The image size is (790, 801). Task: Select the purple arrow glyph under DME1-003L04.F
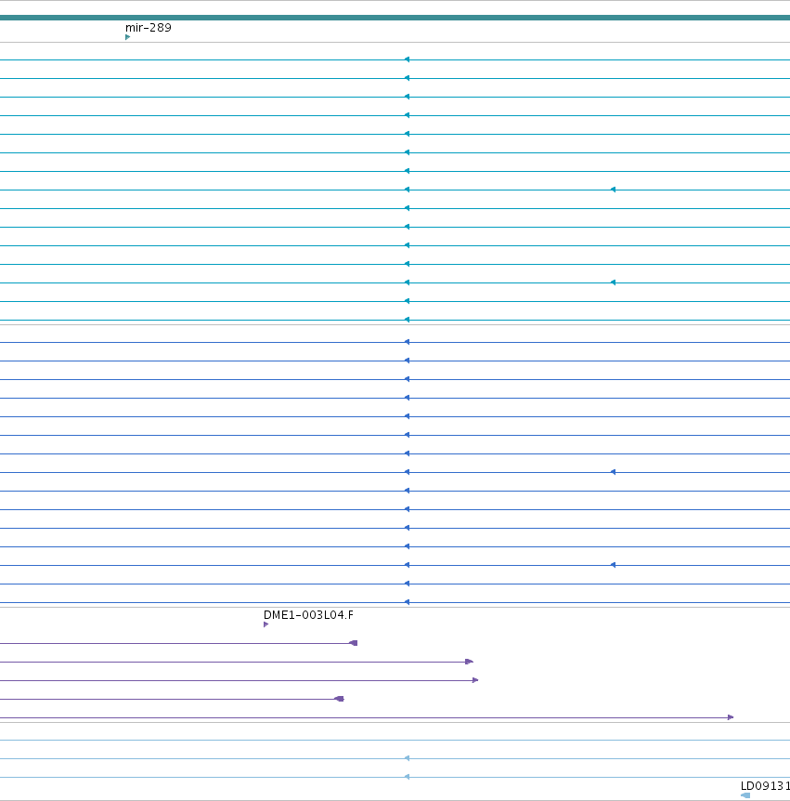tap(265, 624)
